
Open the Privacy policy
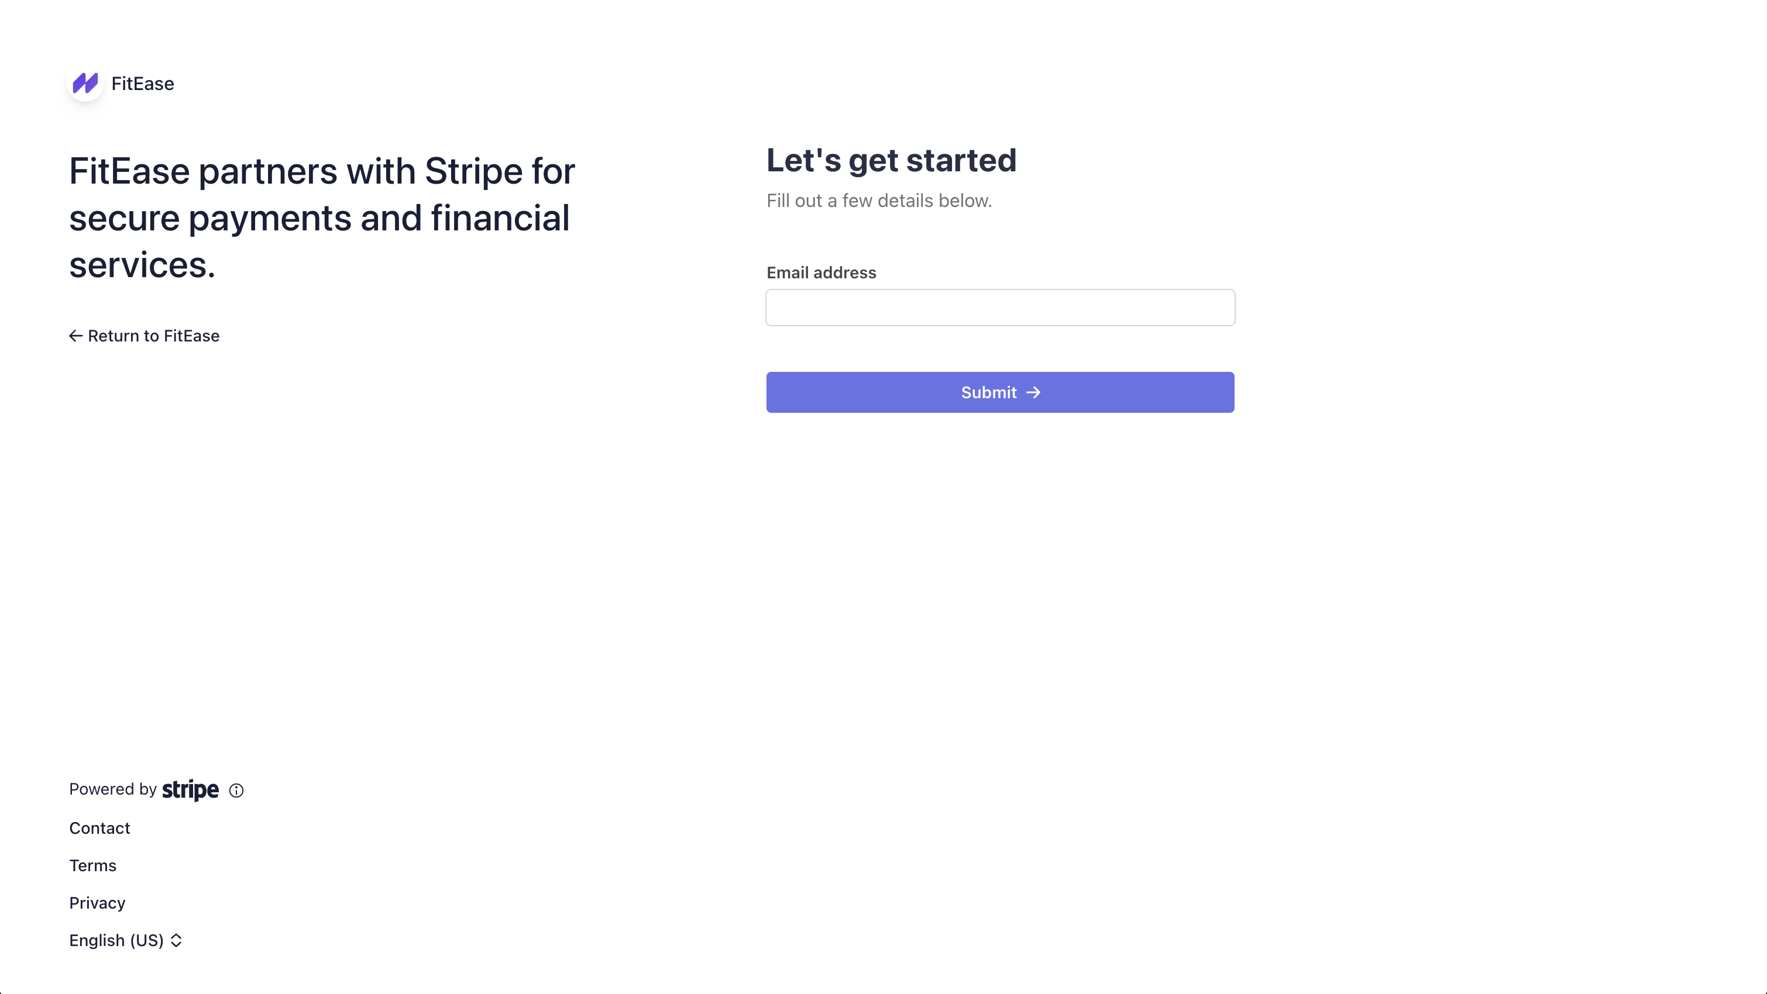click(x=97, y=903)
